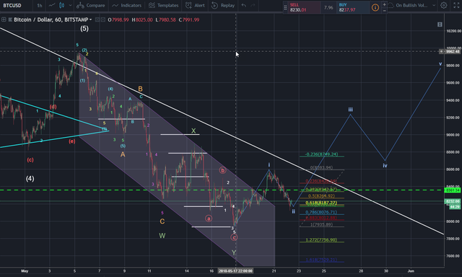Select the red (e) wave label
The image size is (462, 277).
point(72,141)
